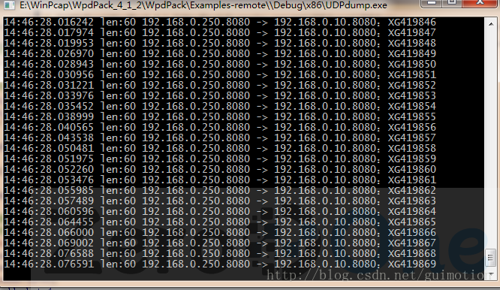
Task: Click the vertical scrollbar thumb grip
Action: coord(490,258)
